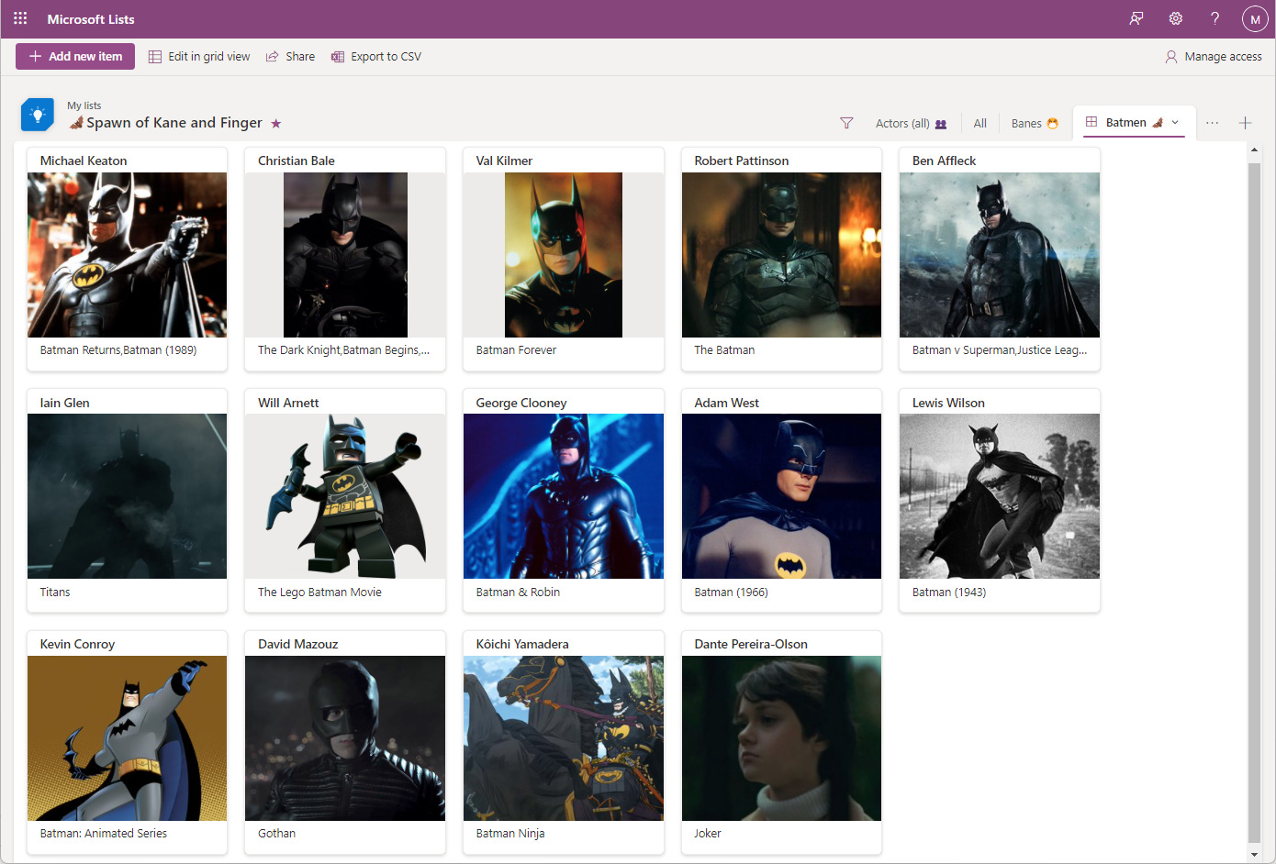Click the 'Batman (1966)' text

point(731,593)
